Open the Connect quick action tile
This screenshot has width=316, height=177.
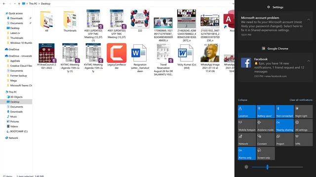point(266,140)
